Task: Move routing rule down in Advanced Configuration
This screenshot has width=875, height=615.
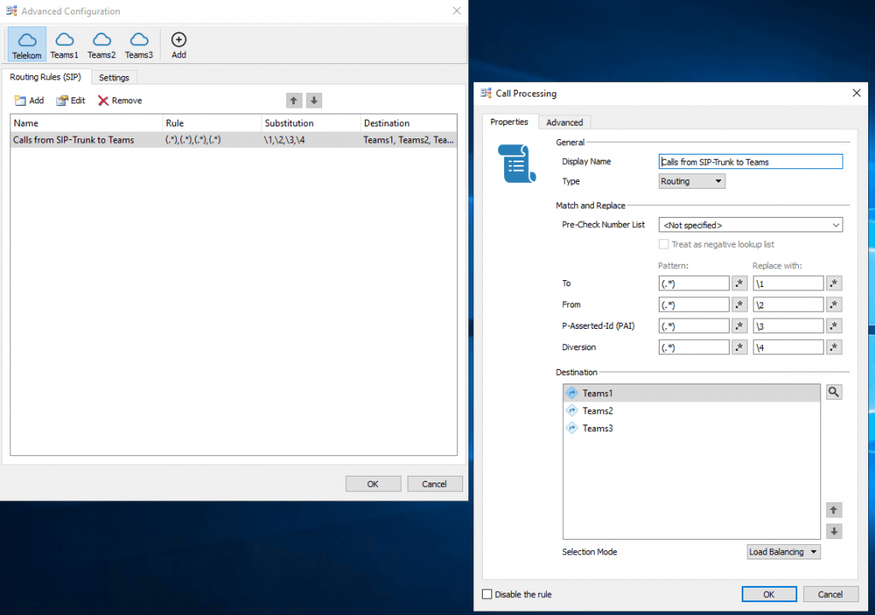Action: [x=314, y=101]
